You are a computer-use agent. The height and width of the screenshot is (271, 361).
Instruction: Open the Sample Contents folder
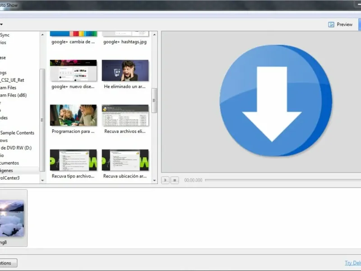click(x=17, y=133)
